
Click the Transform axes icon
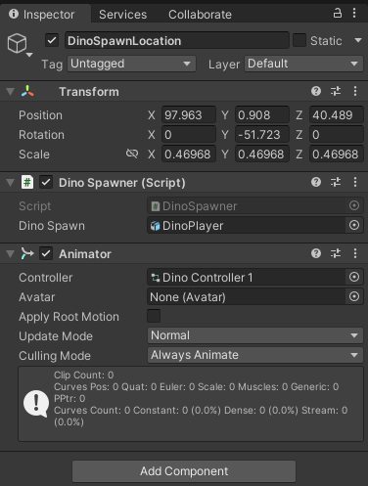coord(27,91)
